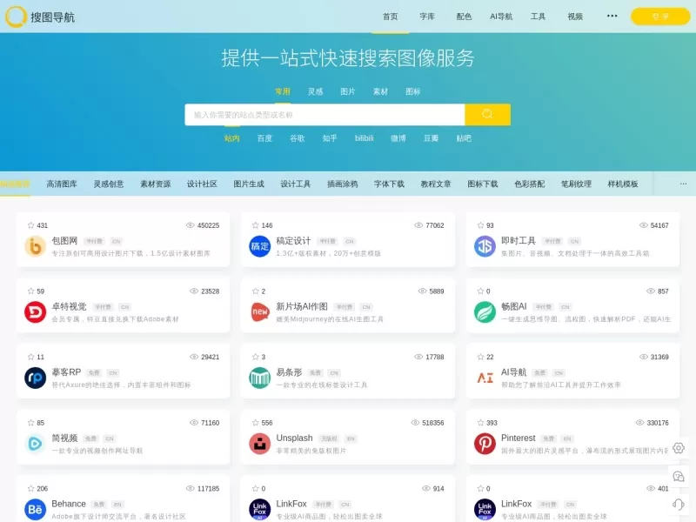
Task: Star the 包图网 card as favorite
Action: (29, 224)
